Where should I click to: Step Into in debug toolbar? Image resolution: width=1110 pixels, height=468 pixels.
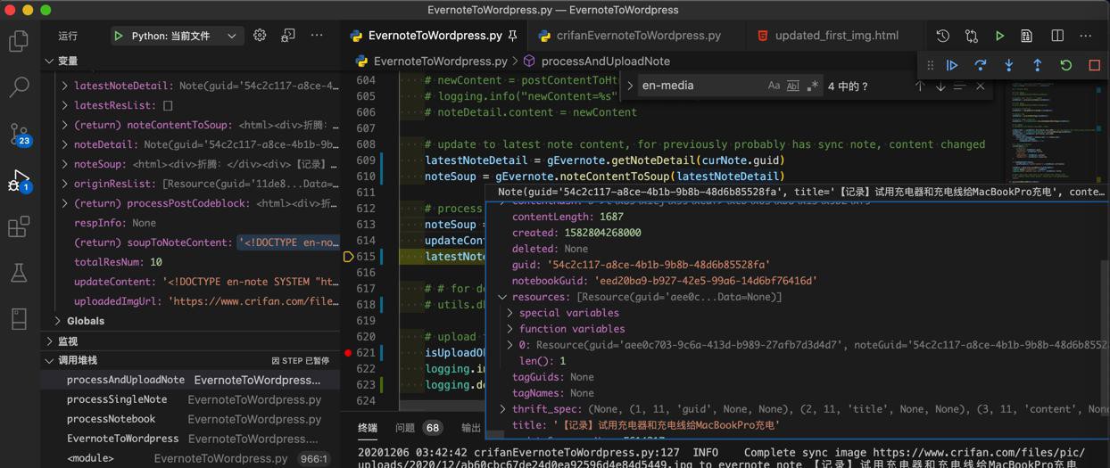(x=1009, y=65)
